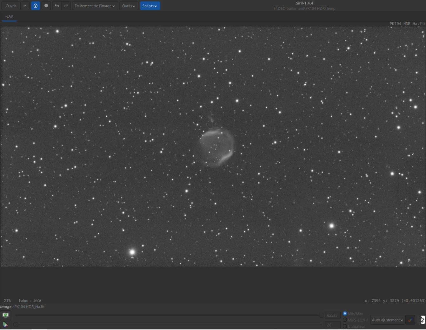
Task: Open the Auto ajustement dropdown
Action: 388,320
